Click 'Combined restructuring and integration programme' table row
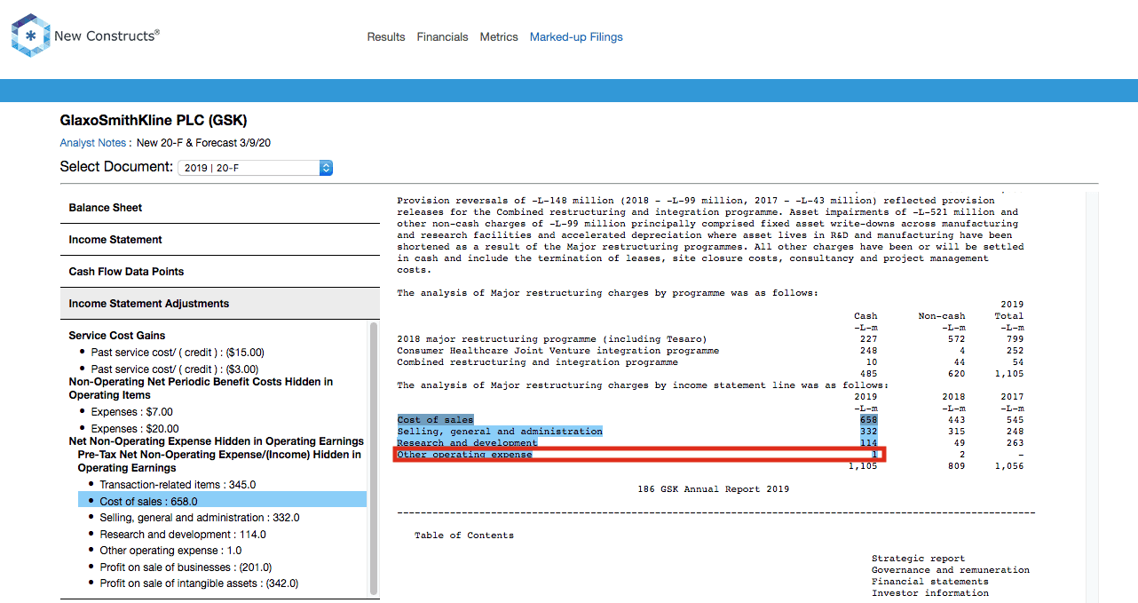 537,362
